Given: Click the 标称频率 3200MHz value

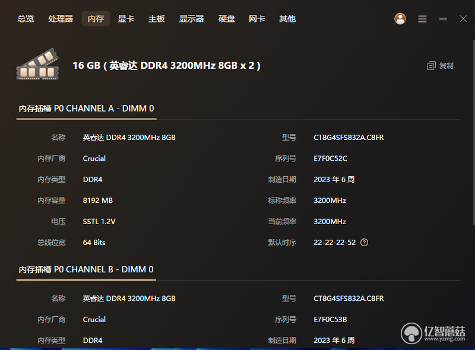Looking at the screenshot, I should pyautogui.click(x=330, y=201).
